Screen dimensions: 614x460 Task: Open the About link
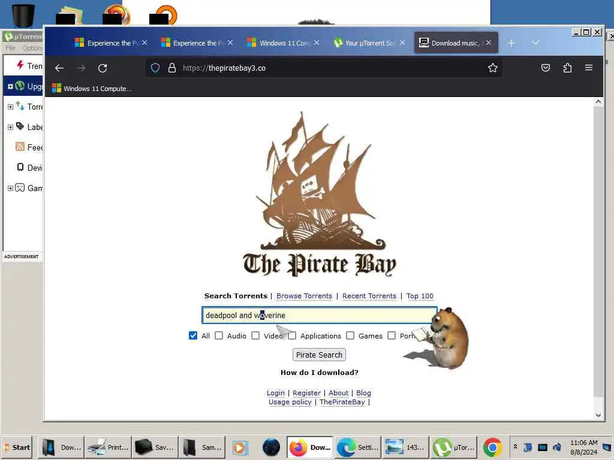pyautogui.click(x=338, y=393)
